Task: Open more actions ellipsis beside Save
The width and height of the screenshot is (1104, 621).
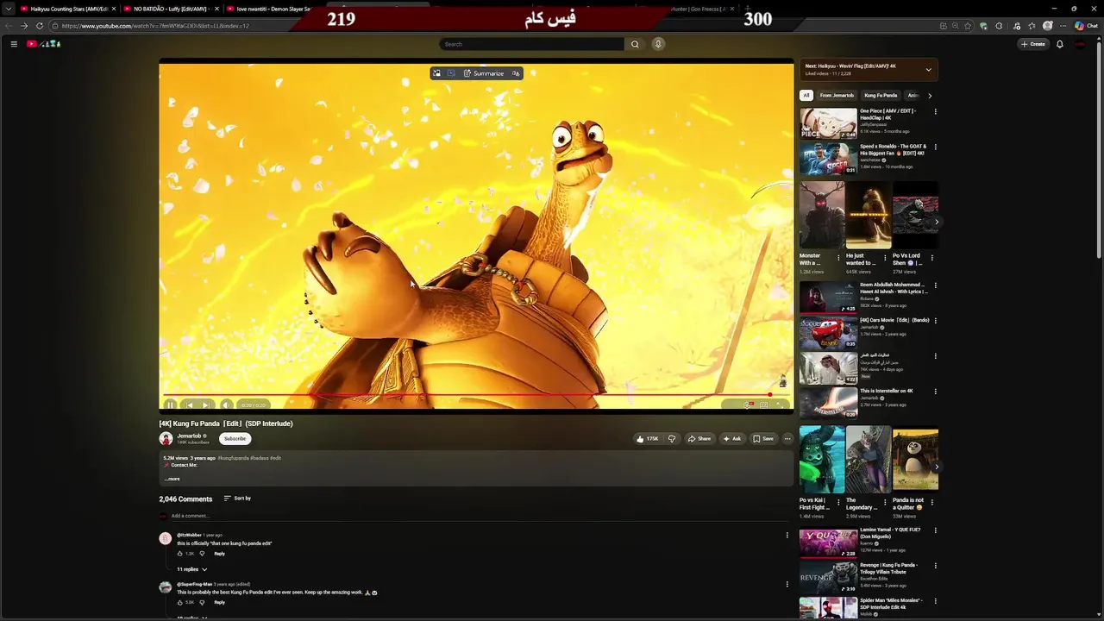Action: [x=787, y=439]
